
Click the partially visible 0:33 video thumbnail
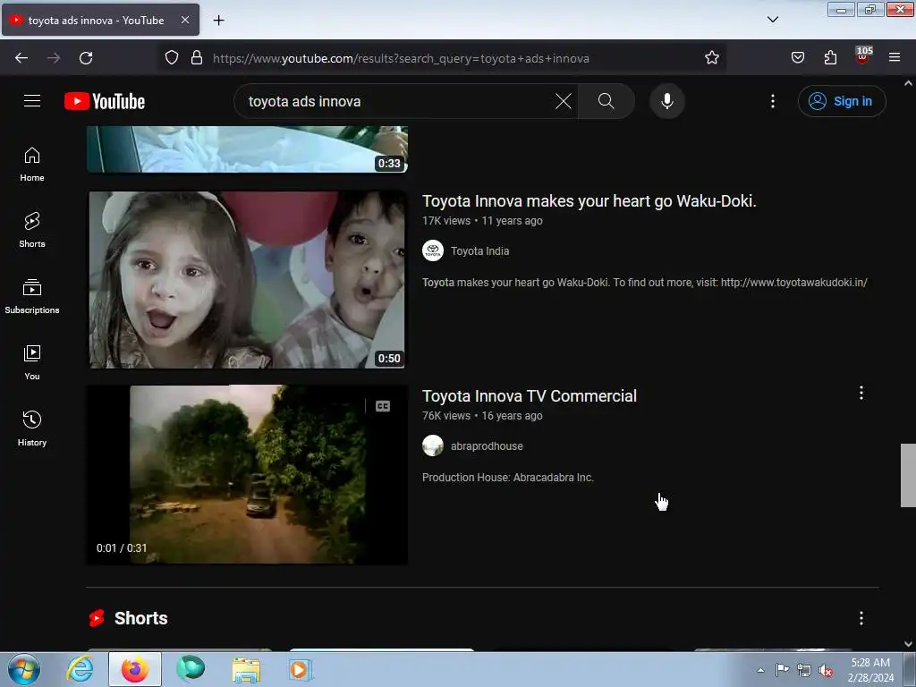click(247, 149)
